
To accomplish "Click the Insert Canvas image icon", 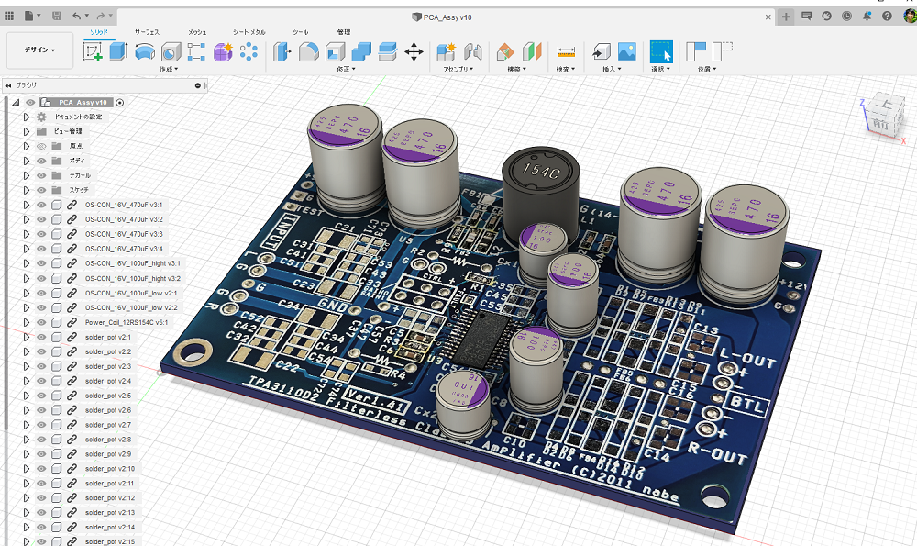I will (627, 52).
